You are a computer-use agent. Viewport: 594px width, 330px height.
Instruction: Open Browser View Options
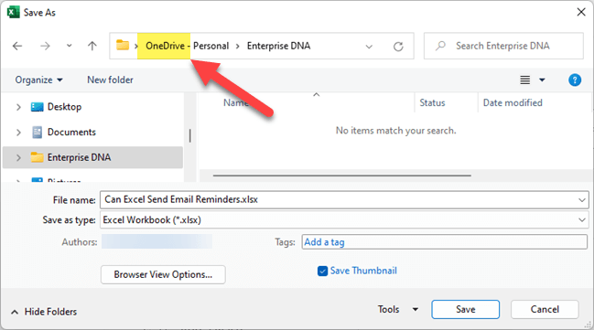tap(163, 274)
